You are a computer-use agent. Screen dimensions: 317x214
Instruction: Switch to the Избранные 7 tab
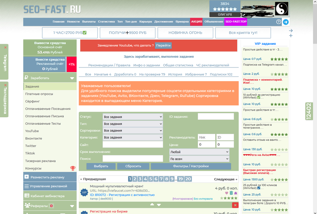196,74
